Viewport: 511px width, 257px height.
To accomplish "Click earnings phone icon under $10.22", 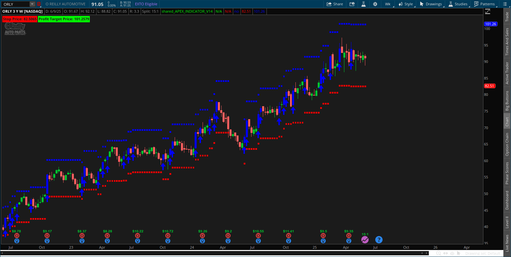I will [137, 235].
